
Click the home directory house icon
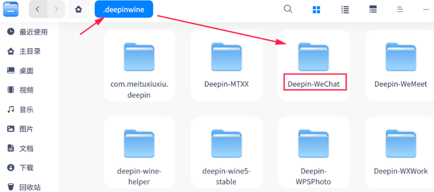(x=11, y=51)
